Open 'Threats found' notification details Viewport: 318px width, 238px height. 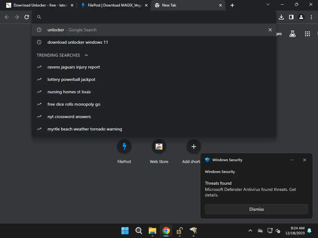(251, 189)
